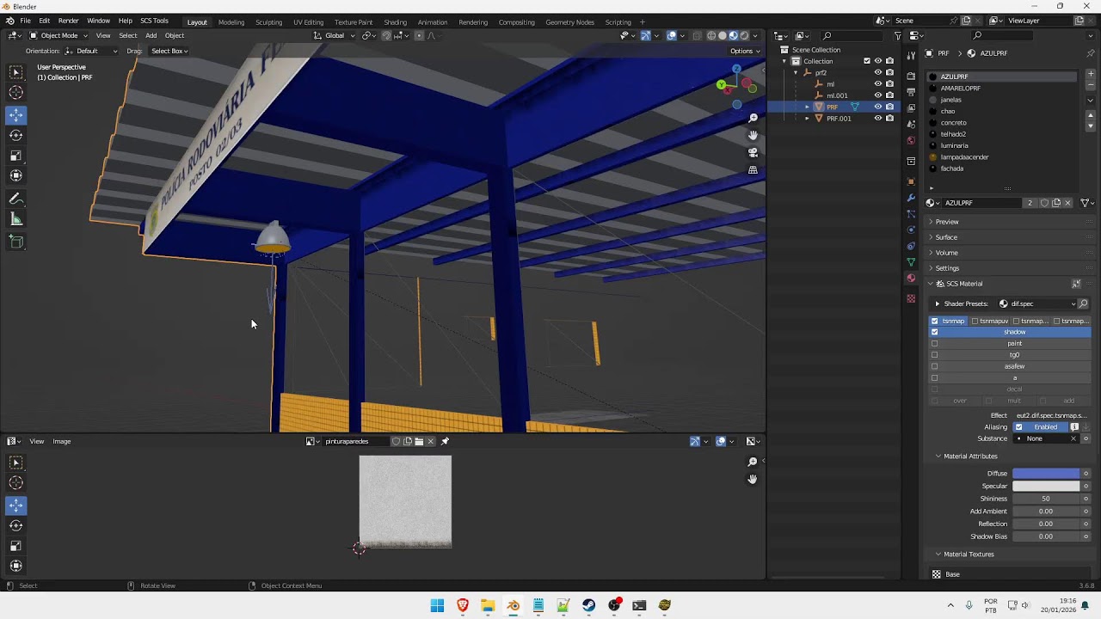Image resolution: width=1101 pixels, height=619 pixels.
Task: Enable the asafew flavor checkbox
Action: pos(935,366)
